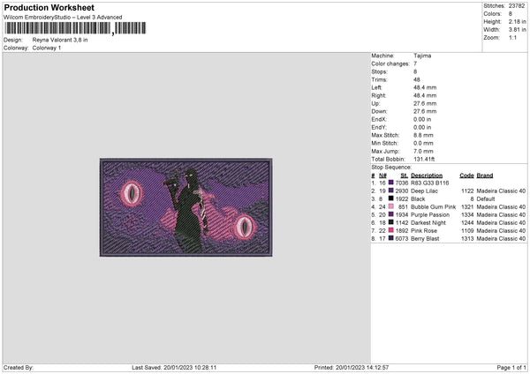This screenshot has height=374, width=530.
Task: Click the Trims value 48
Action: 416,79
